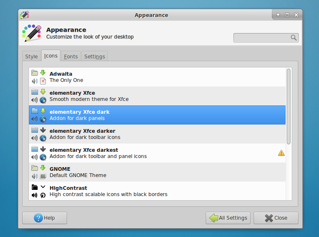Select the elementary Xfce dark theme name

[x=80, y=112]
